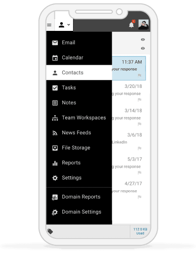Click the tag icon in the footer
Screen dimensions: 196x255
pos(50,231)
